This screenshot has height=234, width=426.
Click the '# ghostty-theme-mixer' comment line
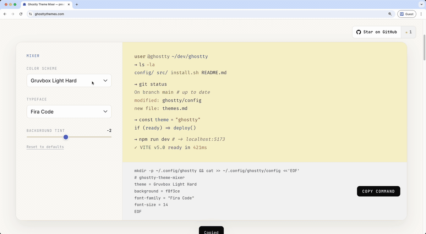tap(159, 178)
